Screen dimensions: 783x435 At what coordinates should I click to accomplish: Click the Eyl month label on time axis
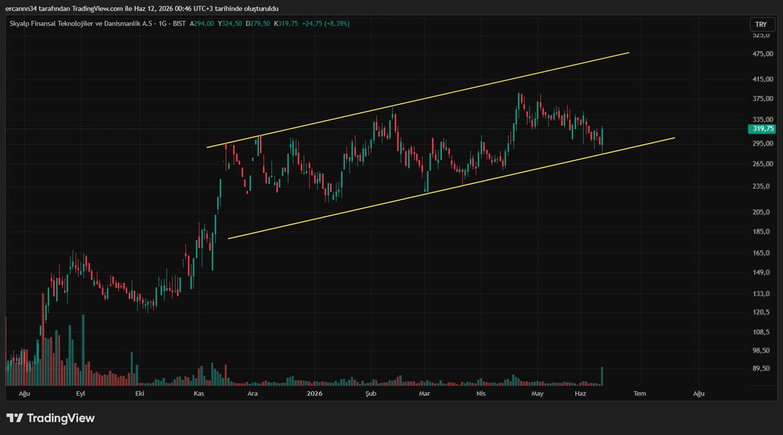click(x=81, y=394)
